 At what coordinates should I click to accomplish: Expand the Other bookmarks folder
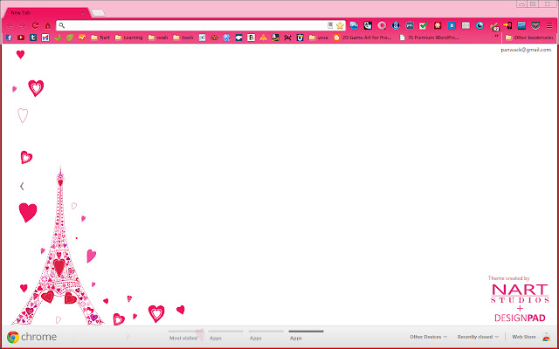coord(528,38)
